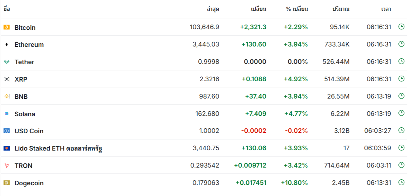Click the Solana logo icon
The width and height of the screenshot is (413, 196).
coord(7,114)
